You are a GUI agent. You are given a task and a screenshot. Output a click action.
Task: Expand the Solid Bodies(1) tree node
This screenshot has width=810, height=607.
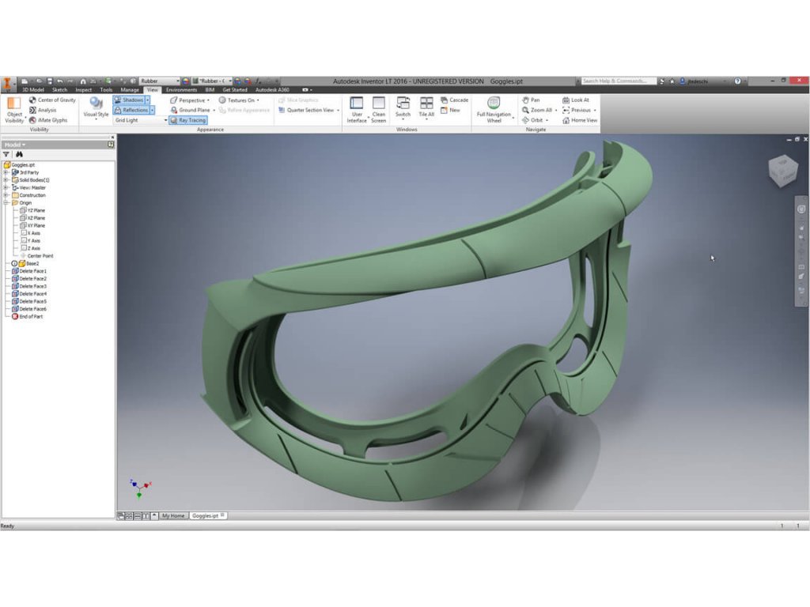click(x=6, y=180)
